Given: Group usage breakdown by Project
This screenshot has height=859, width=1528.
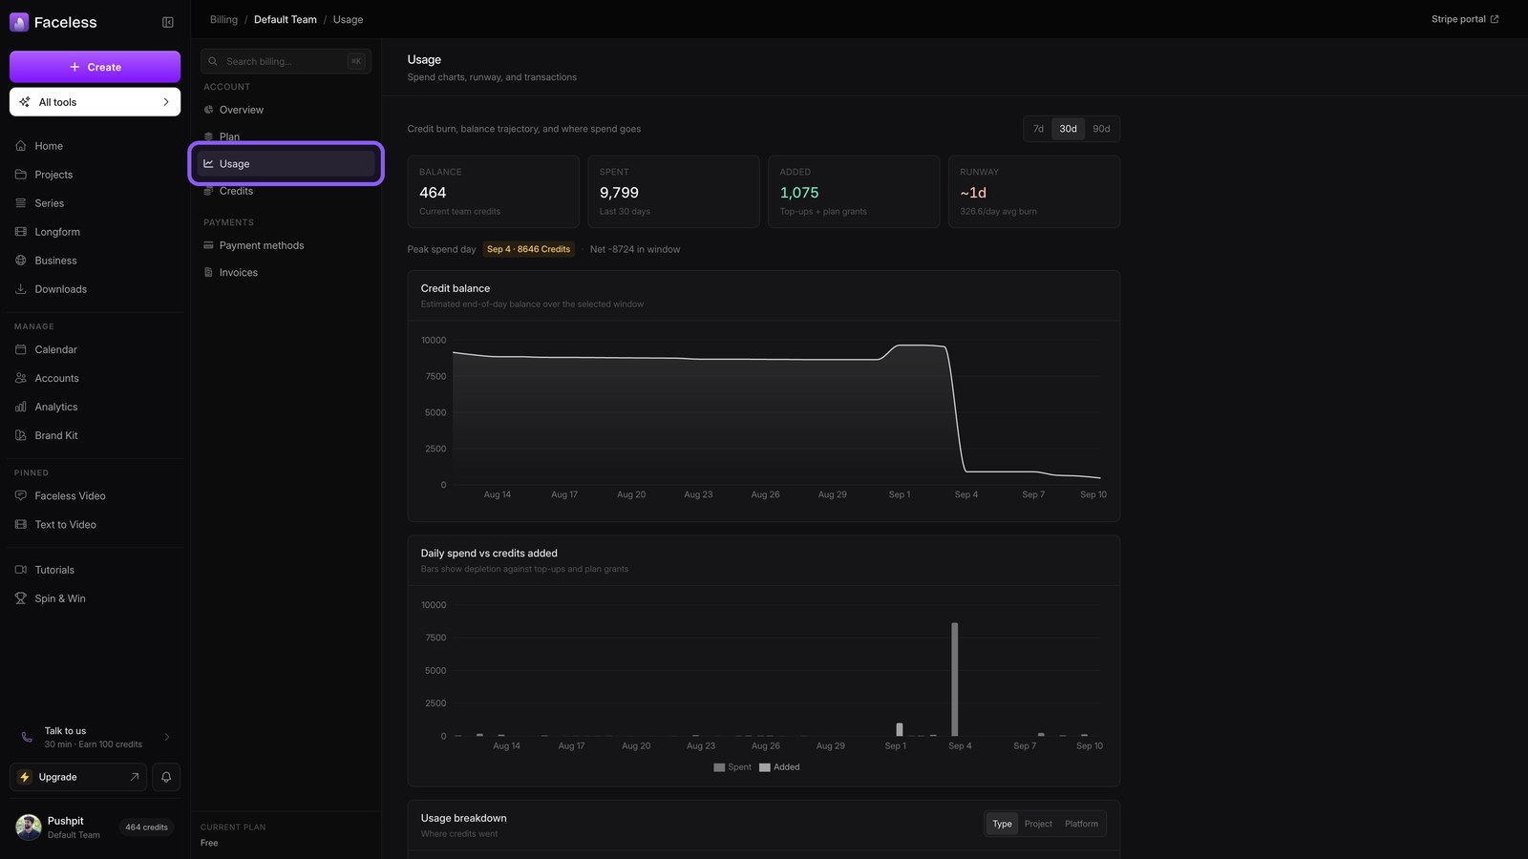Looking at the screenshot, I should click(x=1038, y=824).
